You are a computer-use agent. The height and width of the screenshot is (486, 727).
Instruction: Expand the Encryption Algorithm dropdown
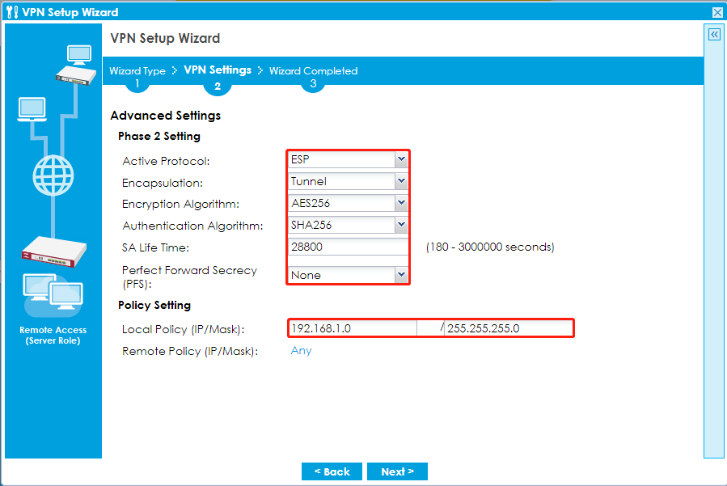point(401,204)
